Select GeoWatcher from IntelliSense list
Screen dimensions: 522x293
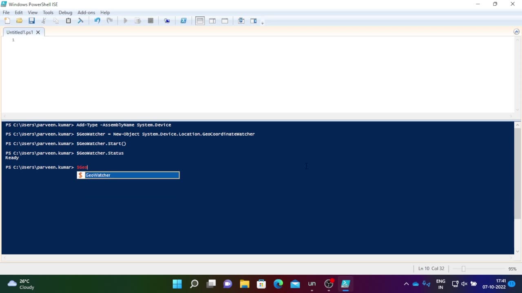tap(128, 175)
